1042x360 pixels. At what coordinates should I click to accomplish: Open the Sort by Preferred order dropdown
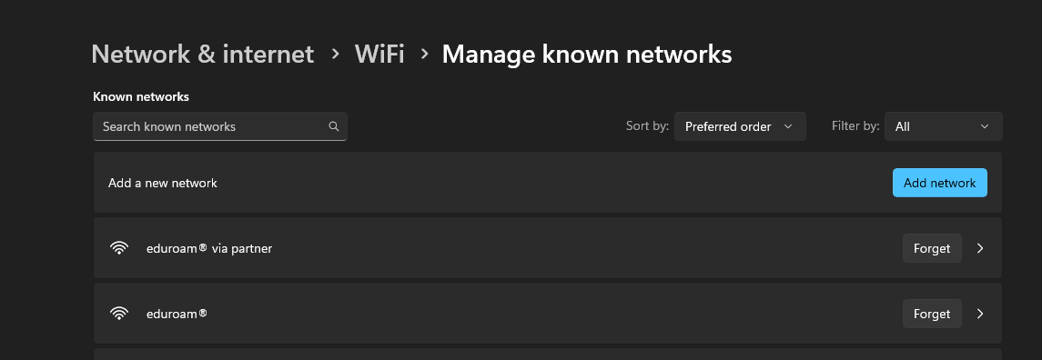(740, 126)
